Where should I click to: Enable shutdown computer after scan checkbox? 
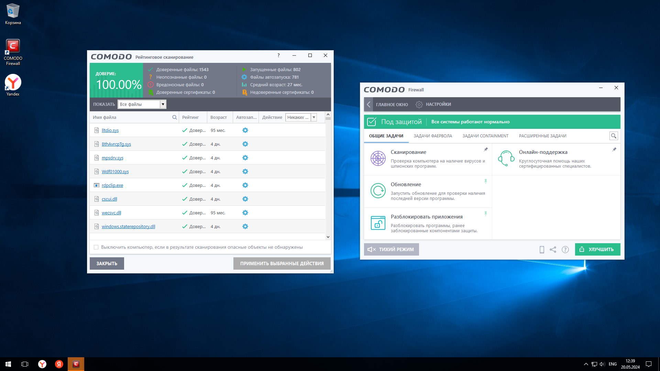pos(96,247)
